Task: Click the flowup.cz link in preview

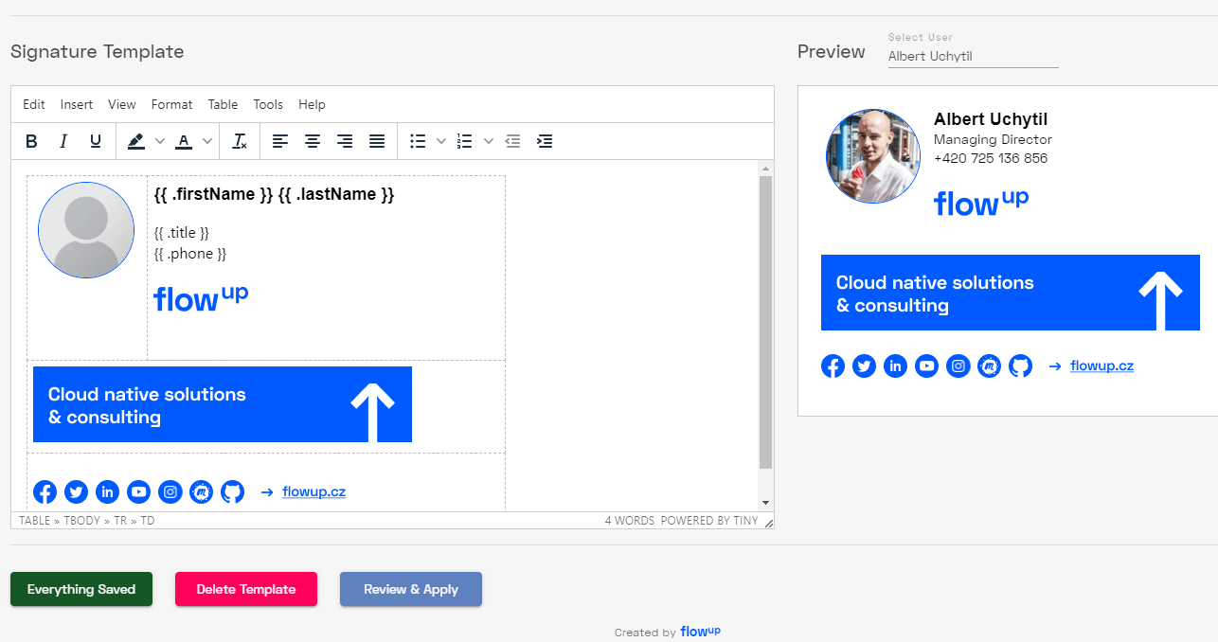Action: pyautogui.click(x=1102, y=366)
